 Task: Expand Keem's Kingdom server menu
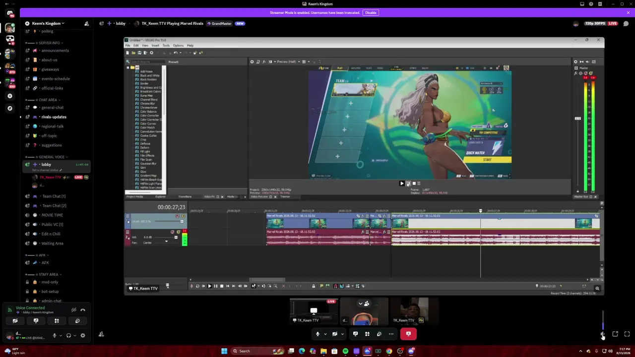(48, 23)
